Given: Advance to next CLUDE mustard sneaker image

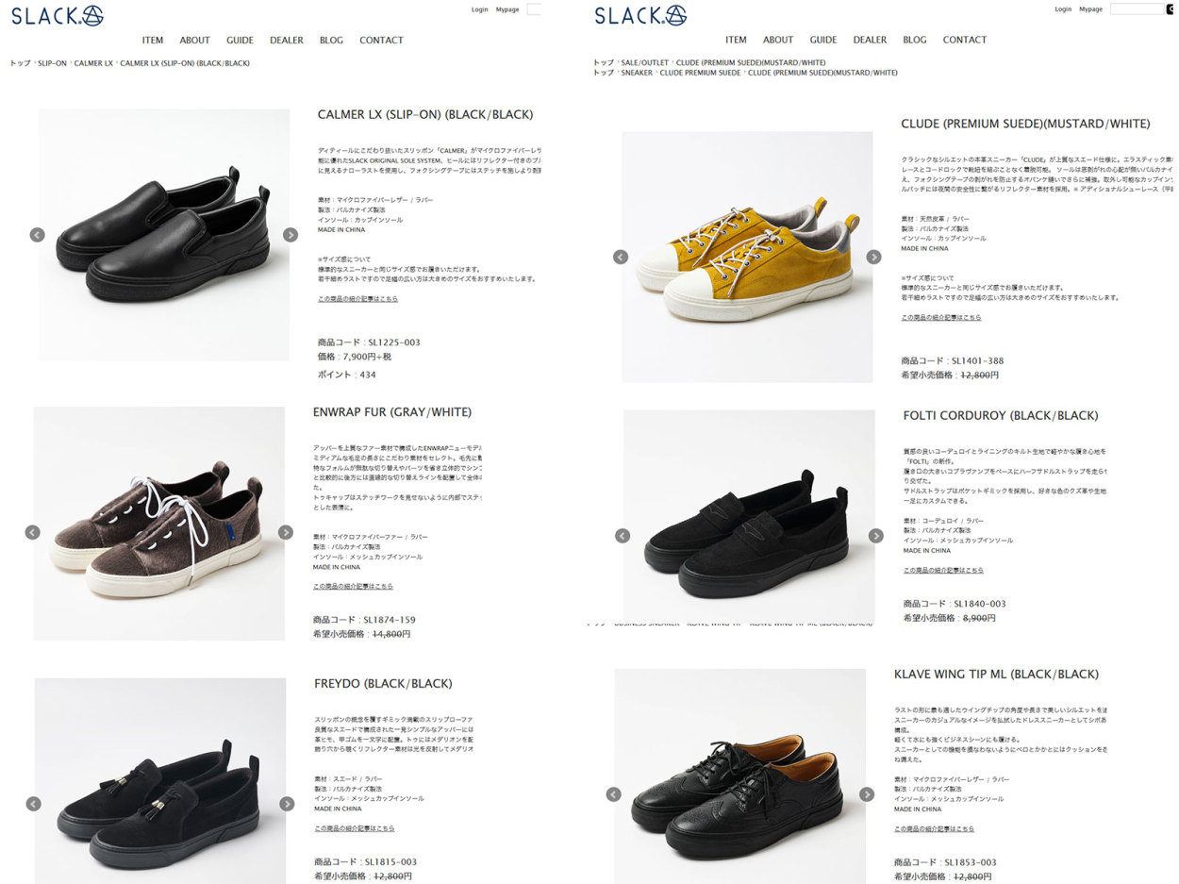Looking at the screenshot, I should (x=873, y=257).
